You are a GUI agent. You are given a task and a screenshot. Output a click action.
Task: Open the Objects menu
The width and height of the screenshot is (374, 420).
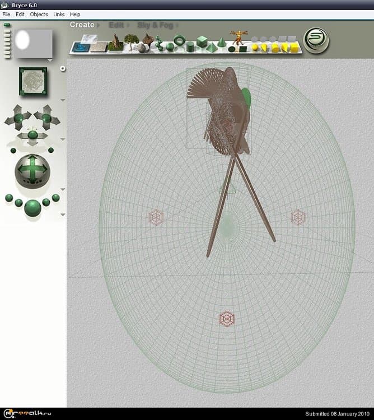click(39, 14)
